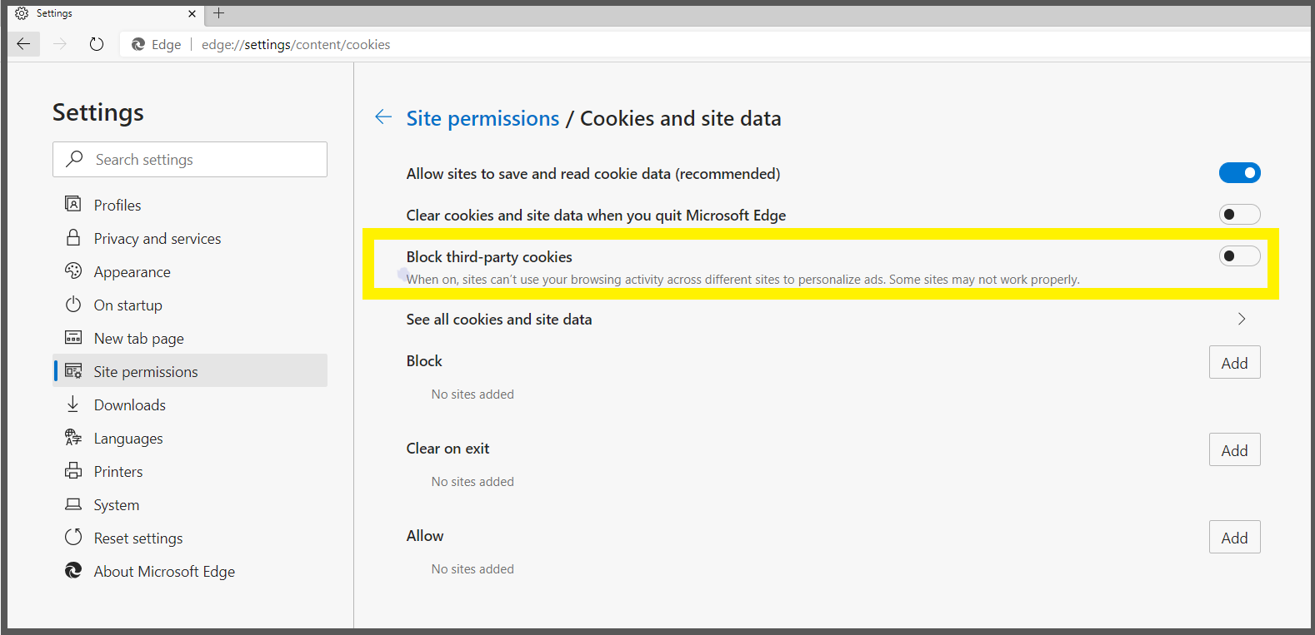Click the Cookies and site data heading
This screenshot has width=1315, height=635.
[x=680, y=118]
